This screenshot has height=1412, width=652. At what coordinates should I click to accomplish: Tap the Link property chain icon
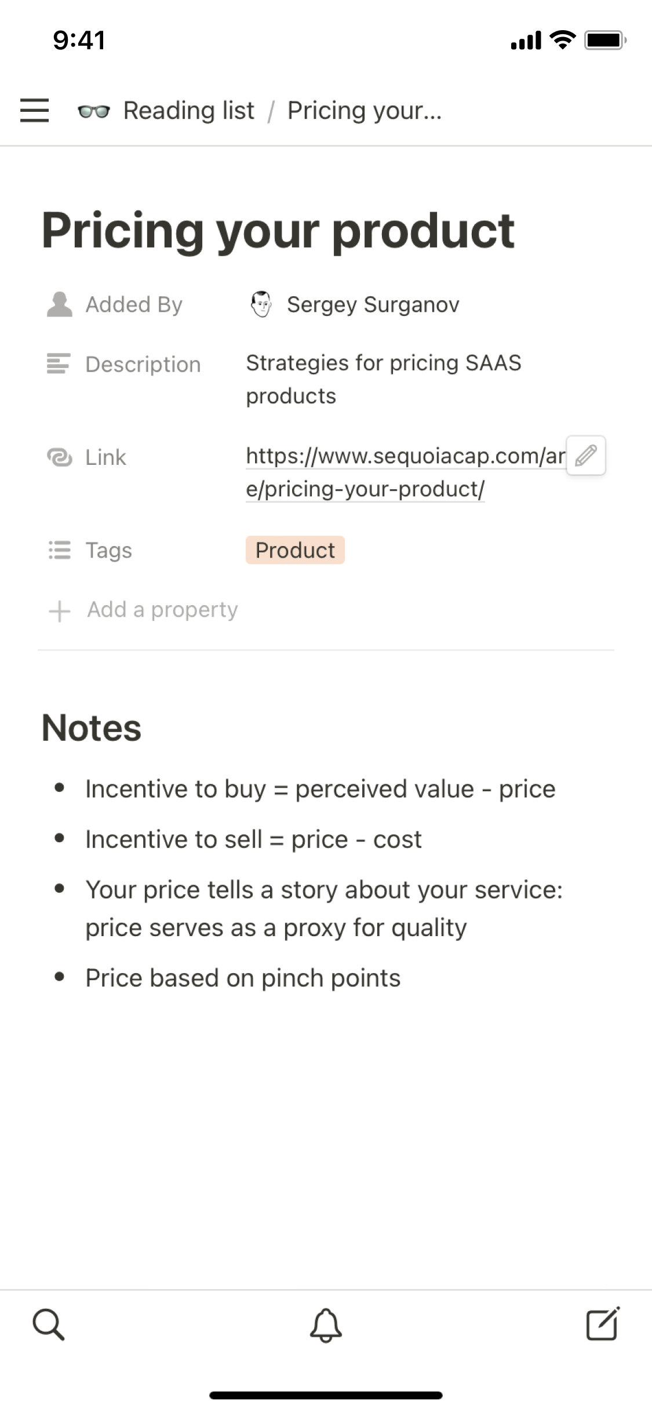coord(59,457)
